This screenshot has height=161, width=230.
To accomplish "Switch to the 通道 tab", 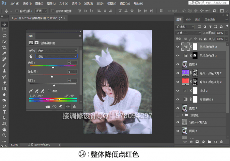I will coord(197,20).
